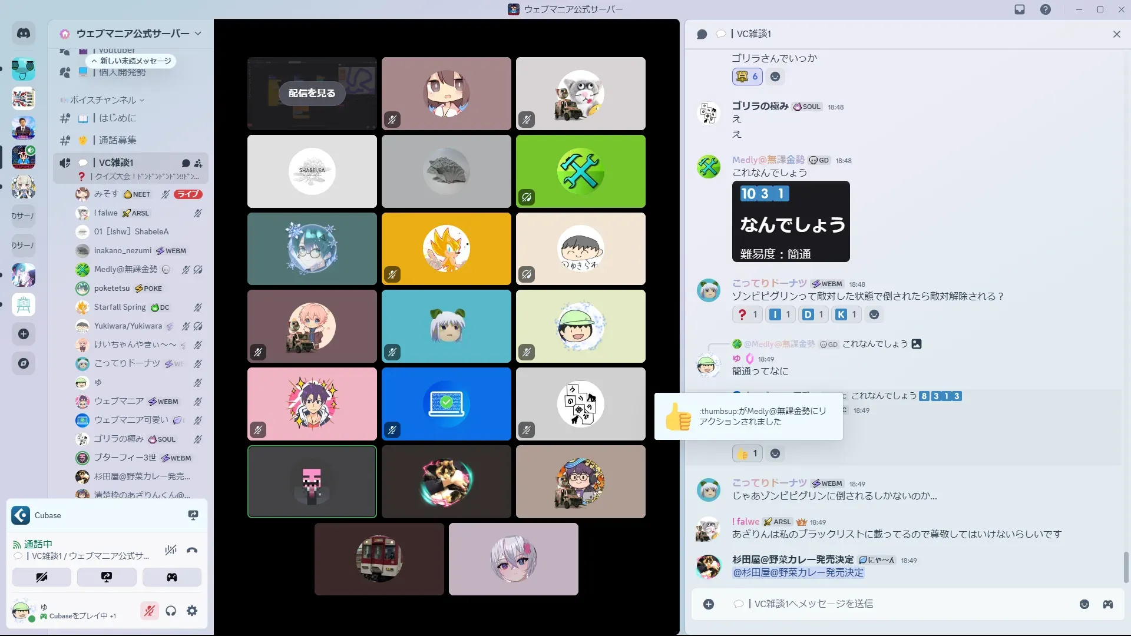Open the help question mark icon

click(1045, 9)
